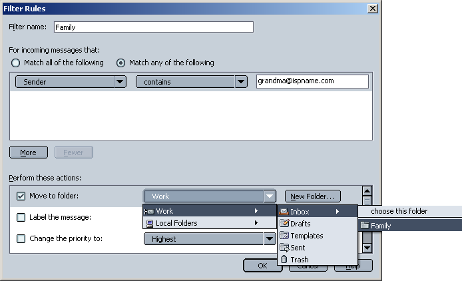Viewport: 462px width, 281px height.
Task: Click the Drafts folder icon
Action: pyautogui.click(x=284, y=224)
